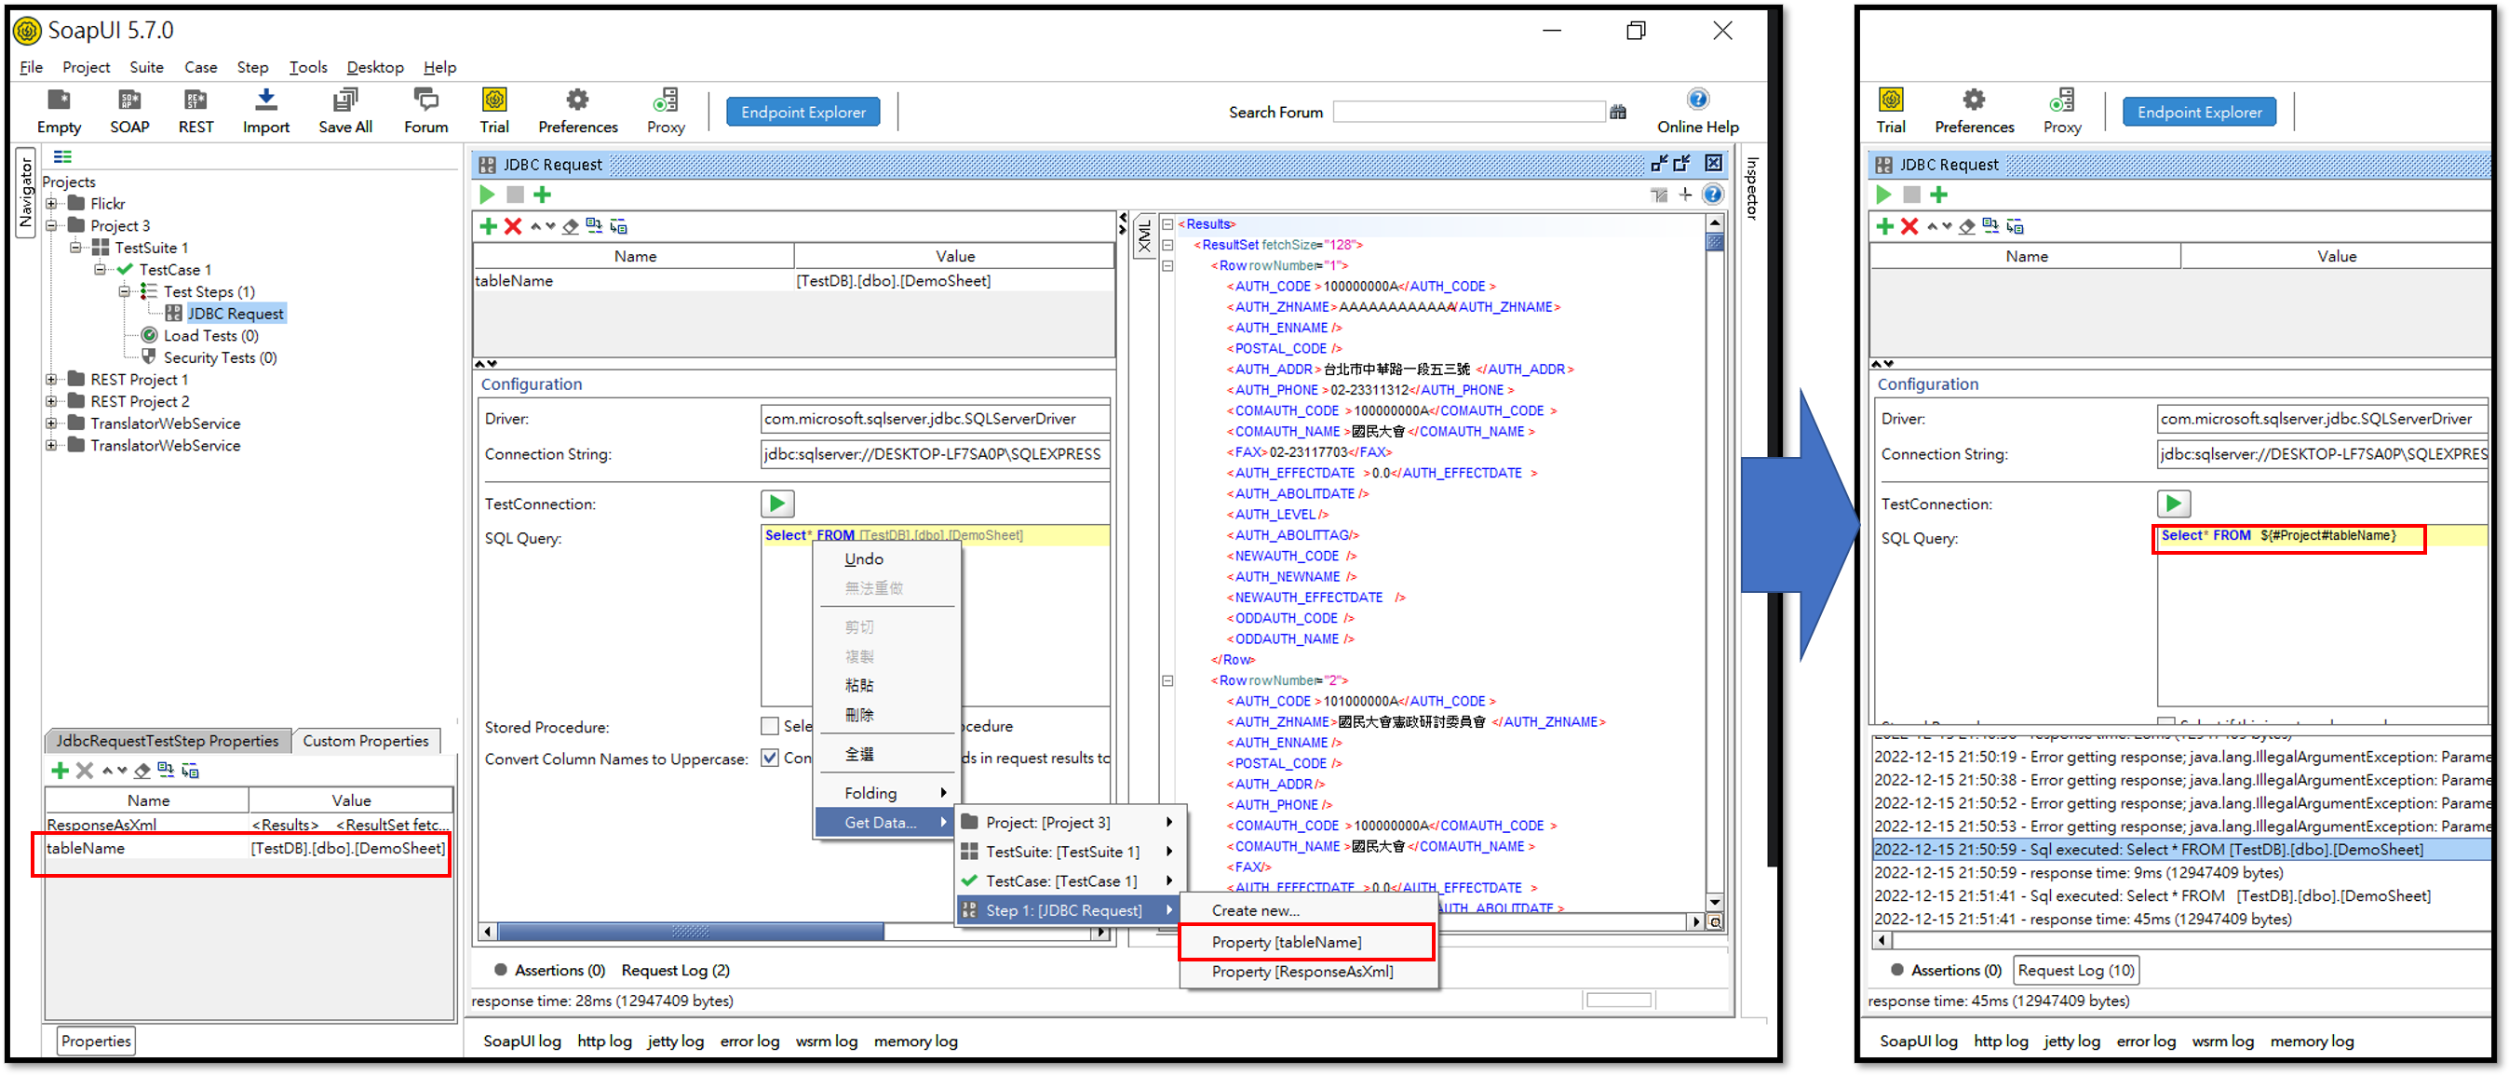Click the red X remove-property icon
Screen dimensions: 2509x1075
coord(513,227)
